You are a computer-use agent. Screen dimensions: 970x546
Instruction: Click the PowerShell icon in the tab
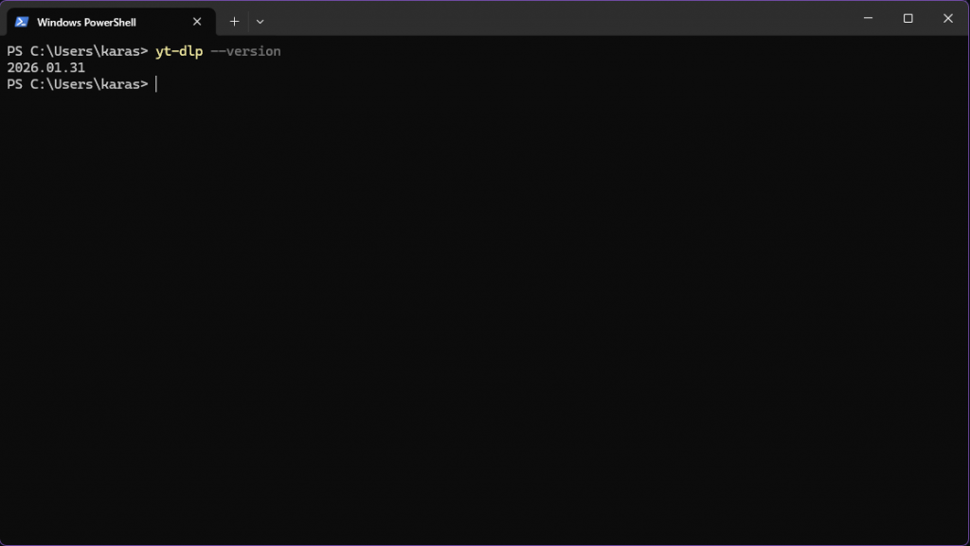pos(22,22)
